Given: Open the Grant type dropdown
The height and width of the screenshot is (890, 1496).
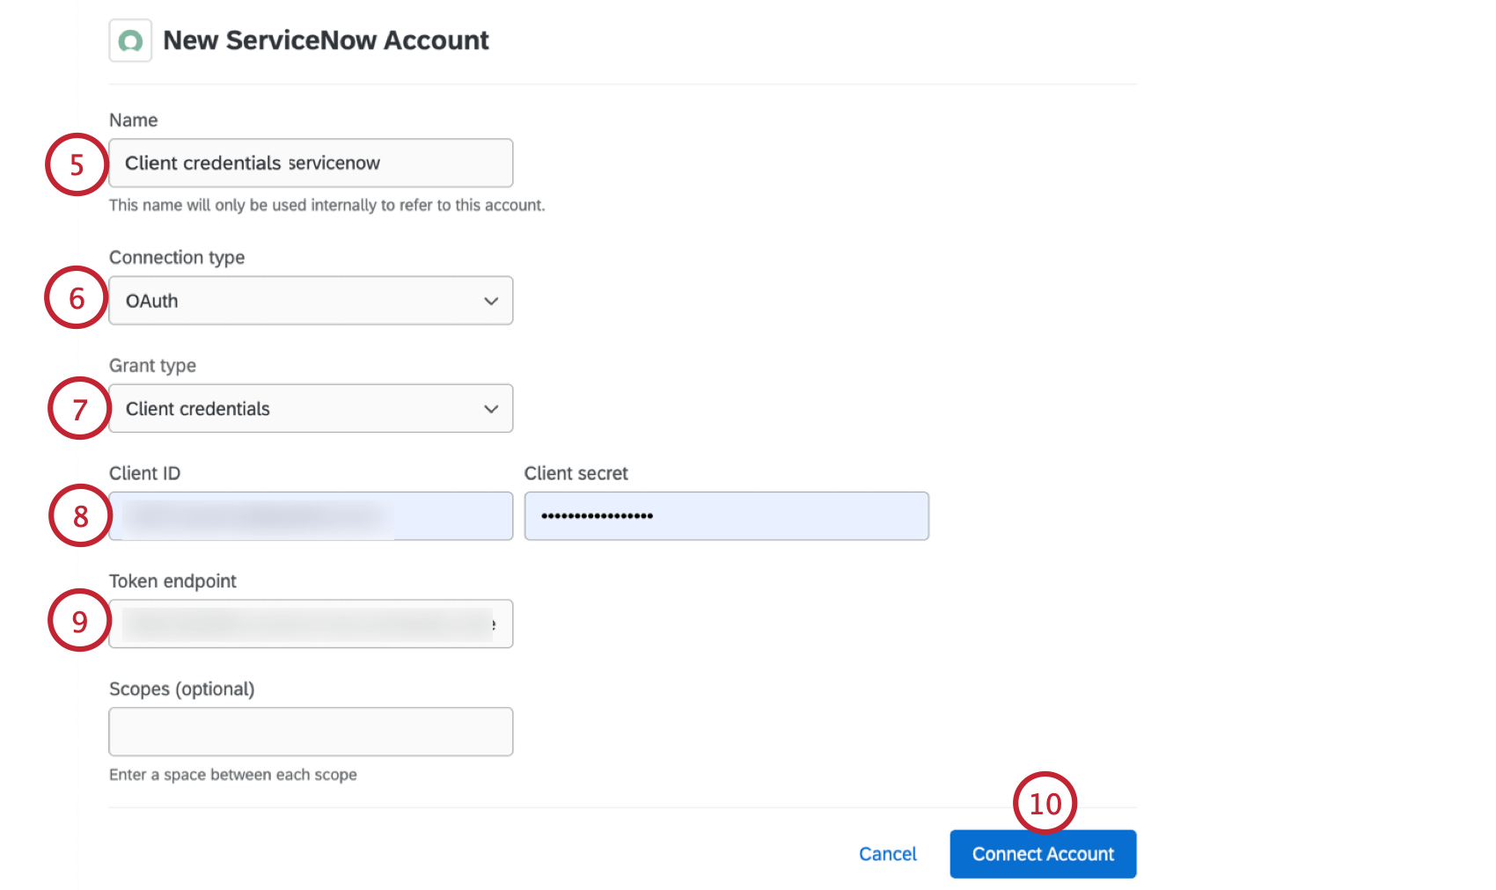Looking at the screenshot, I should point(310,408).
